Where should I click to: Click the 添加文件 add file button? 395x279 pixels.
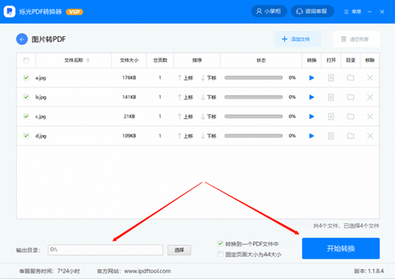pyautogui.click(x=298, y=39)
